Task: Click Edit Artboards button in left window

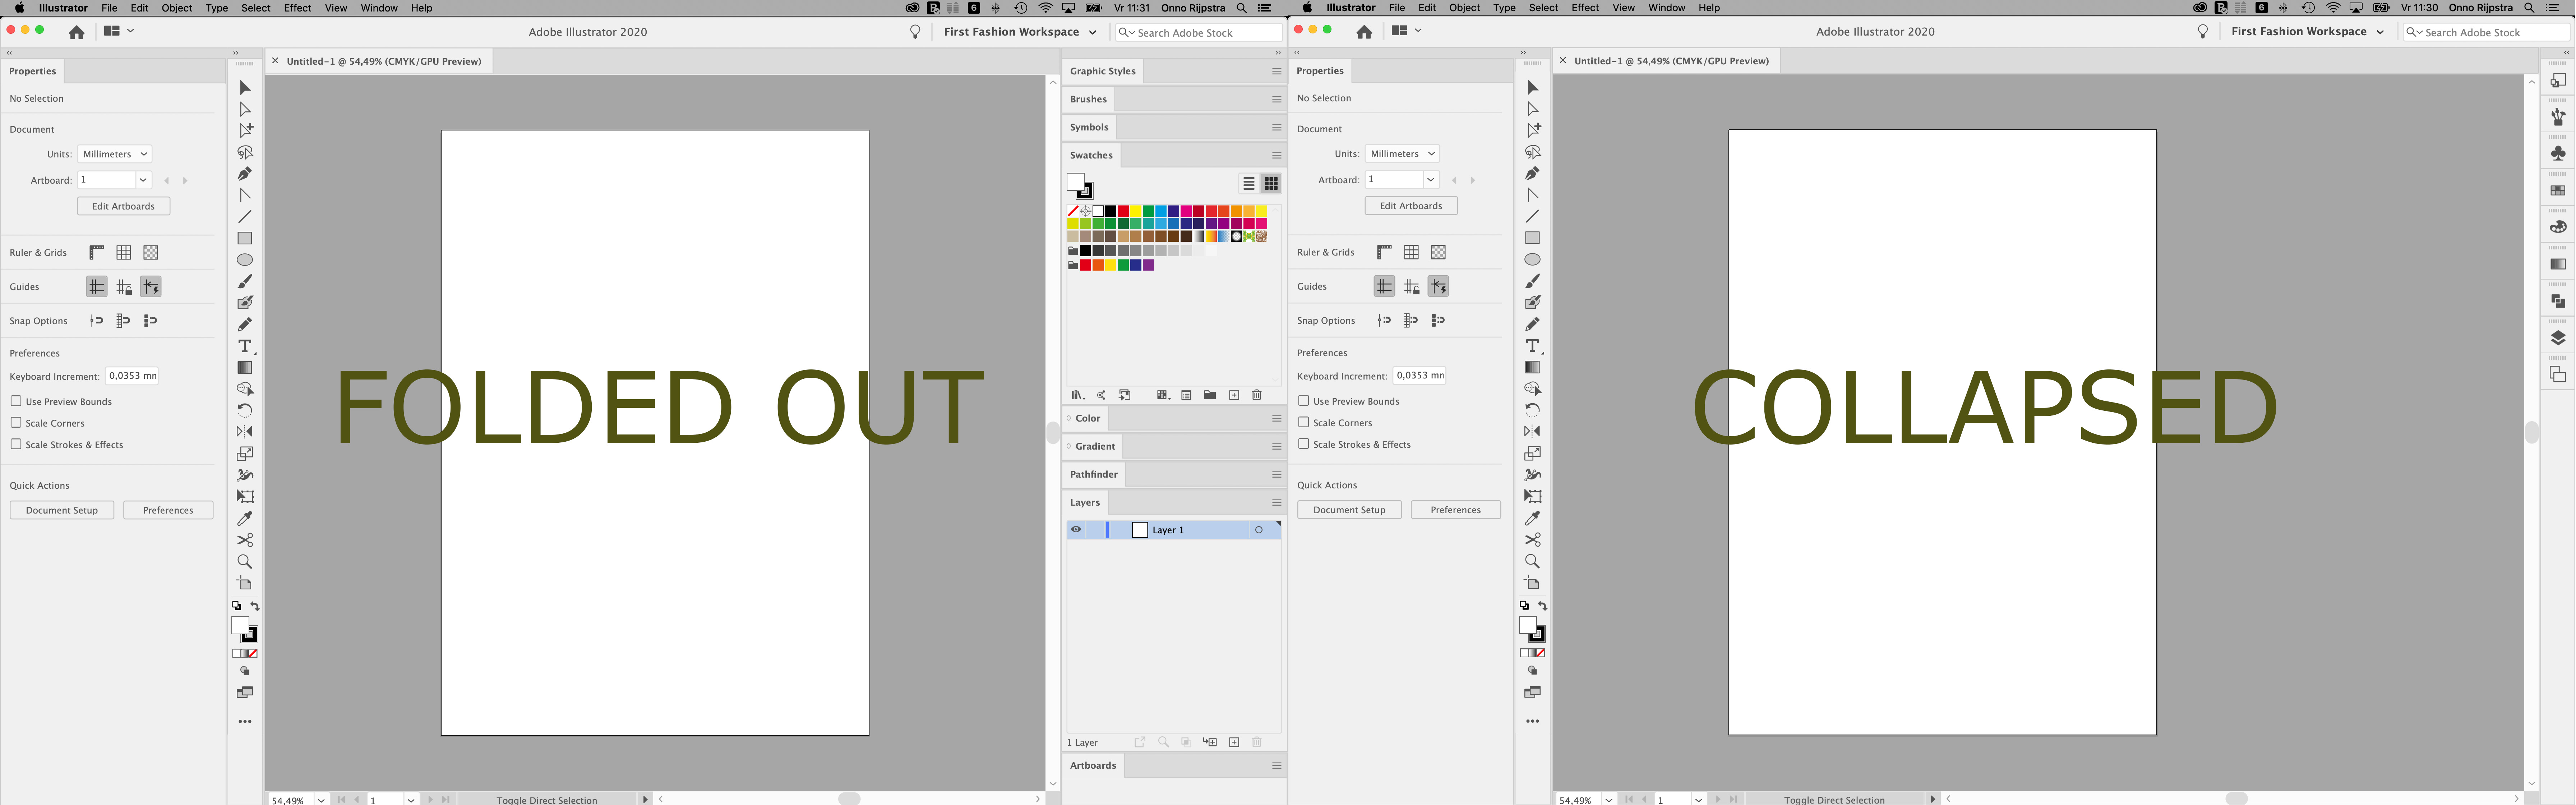Action: (123, 206)
